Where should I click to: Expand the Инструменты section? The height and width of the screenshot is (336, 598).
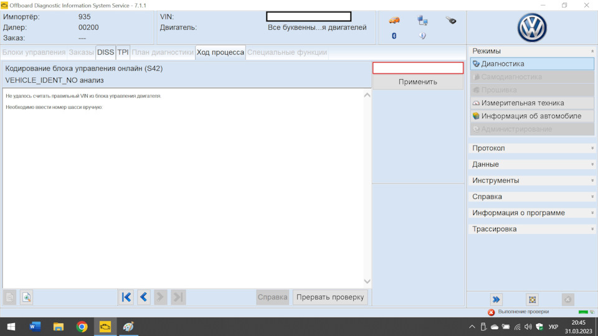click(x=532, y=180)
